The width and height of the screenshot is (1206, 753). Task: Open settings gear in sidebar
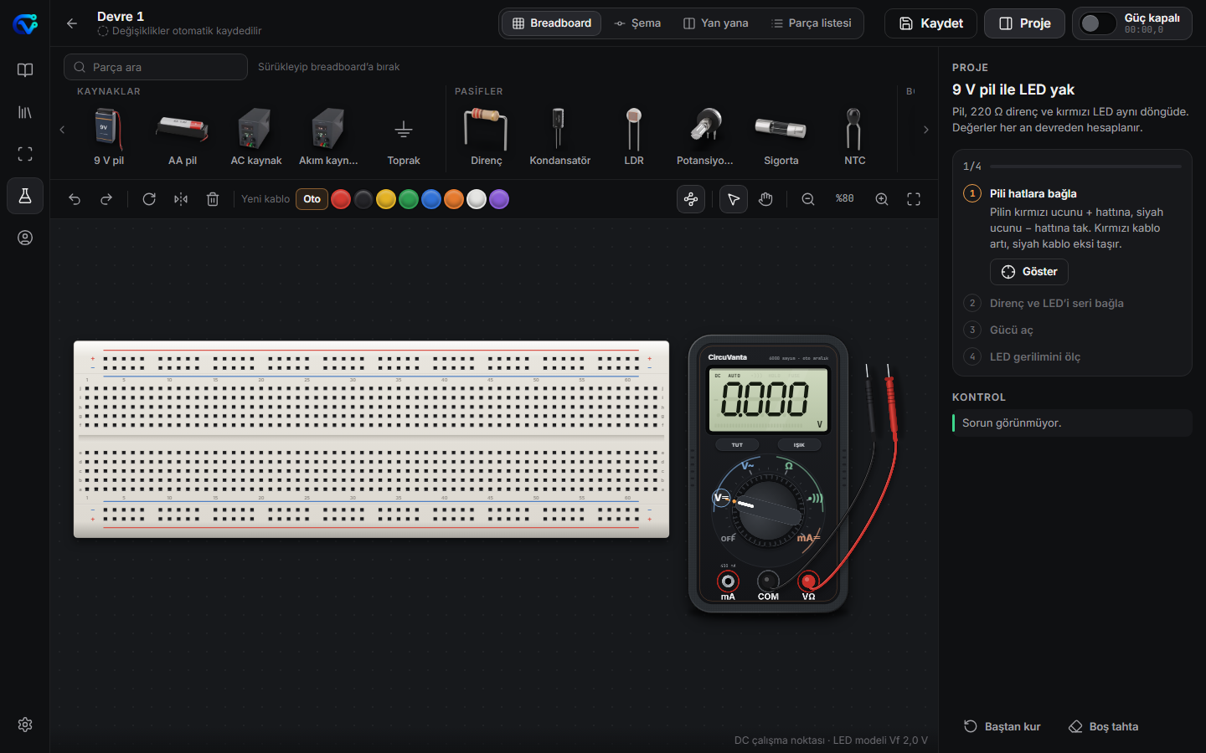[x=25, y=725]
